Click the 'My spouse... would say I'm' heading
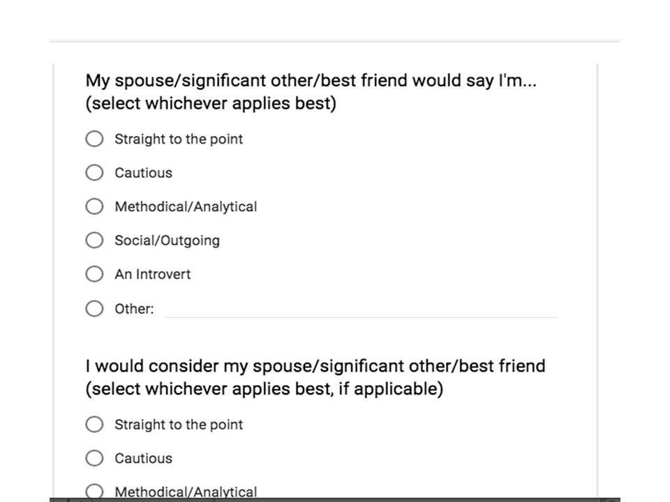 [311, 92]
